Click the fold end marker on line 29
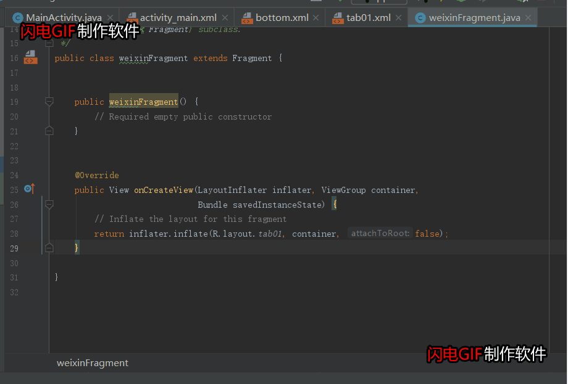 (x=49, y=248)
